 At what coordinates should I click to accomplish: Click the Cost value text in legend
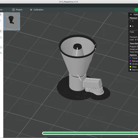click(x=134, y=40)
